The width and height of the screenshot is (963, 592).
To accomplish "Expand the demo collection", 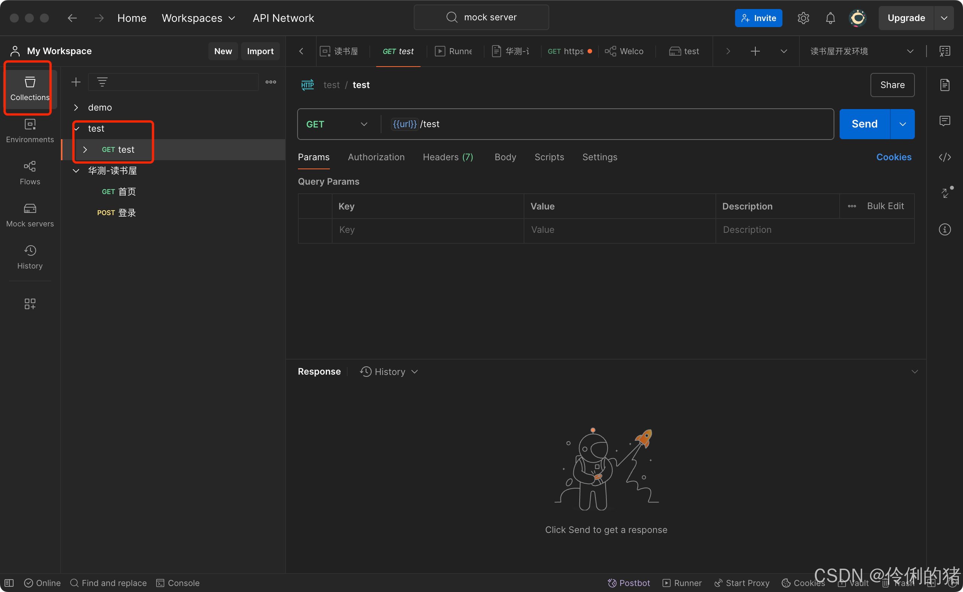I will tap(76, 107).
